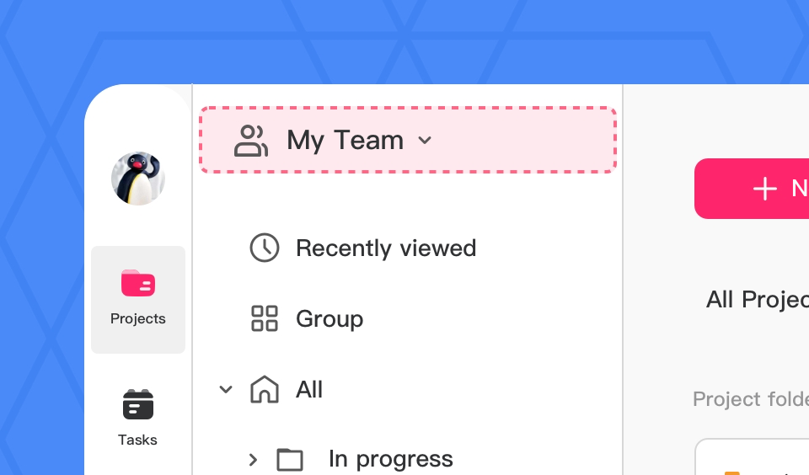Click the clock icon for Recently viewed
The image size is (809, 475).
265,248
